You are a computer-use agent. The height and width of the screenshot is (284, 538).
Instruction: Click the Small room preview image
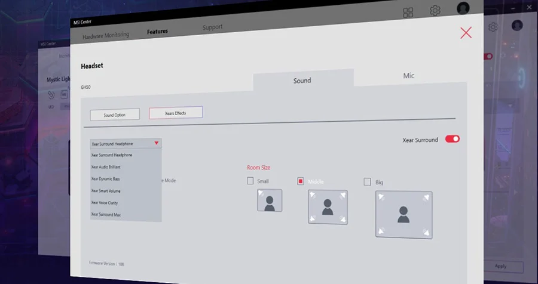coord(270,200)
